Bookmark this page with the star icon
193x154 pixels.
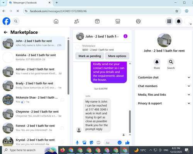[x=177, y=11]
